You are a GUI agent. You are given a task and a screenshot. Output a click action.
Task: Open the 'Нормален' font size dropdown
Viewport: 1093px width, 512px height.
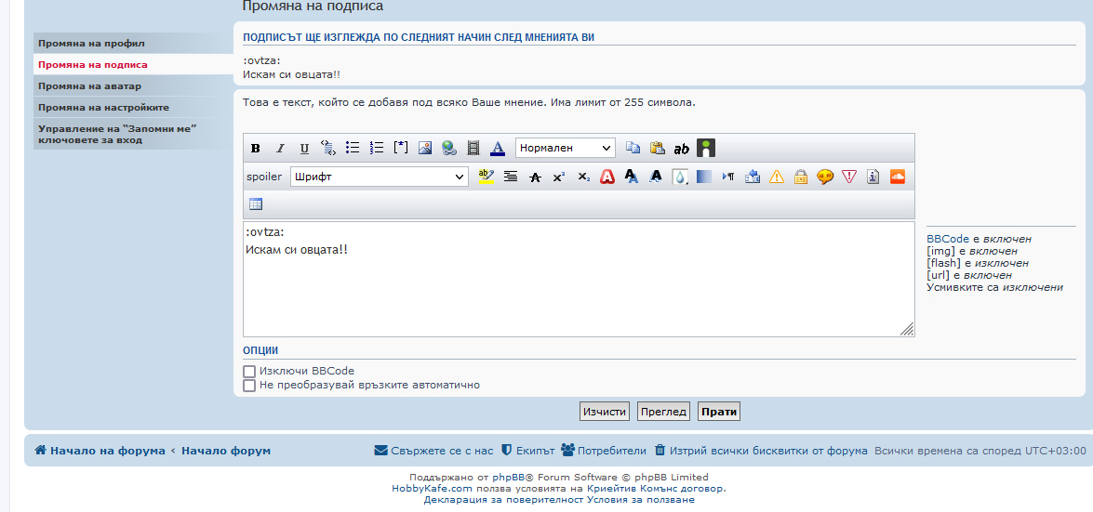[566, 148]
